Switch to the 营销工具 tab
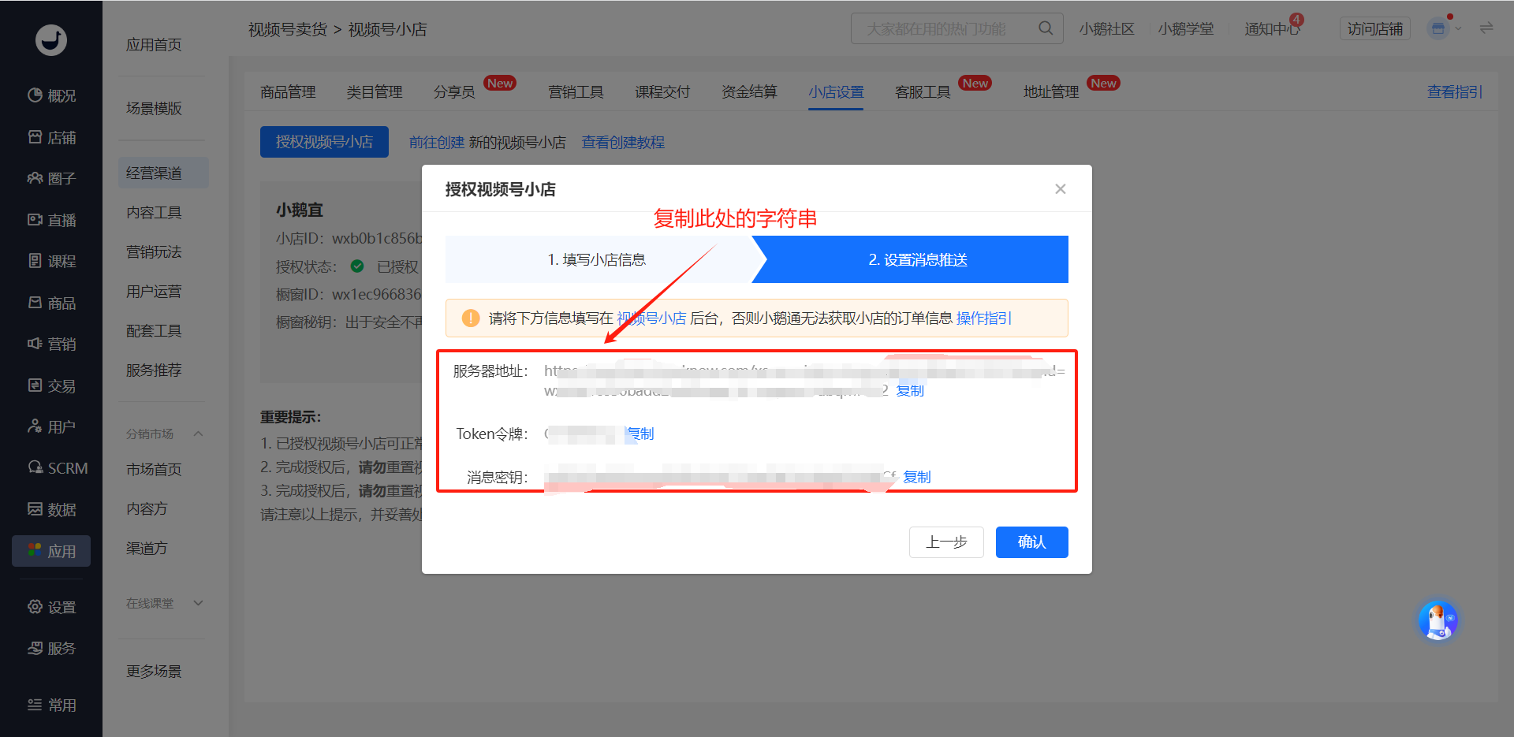 tap(576, 92)
